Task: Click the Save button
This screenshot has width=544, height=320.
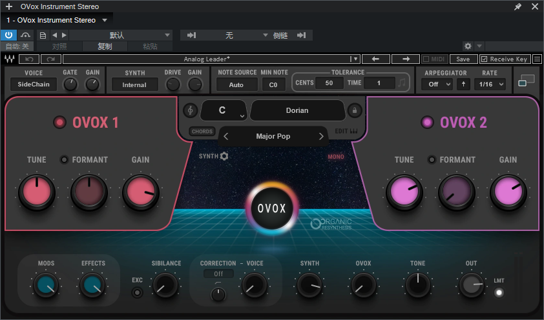Action: [463, 59]
